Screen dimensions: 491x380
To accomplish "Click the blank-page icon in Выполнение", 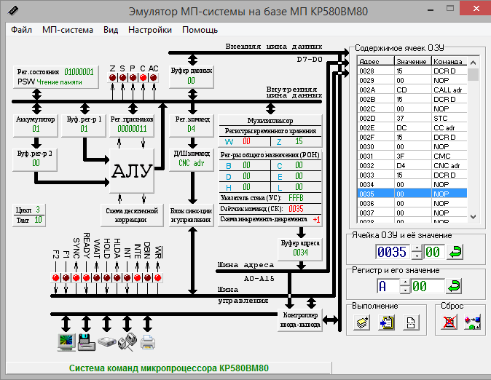I will point(411,322).
